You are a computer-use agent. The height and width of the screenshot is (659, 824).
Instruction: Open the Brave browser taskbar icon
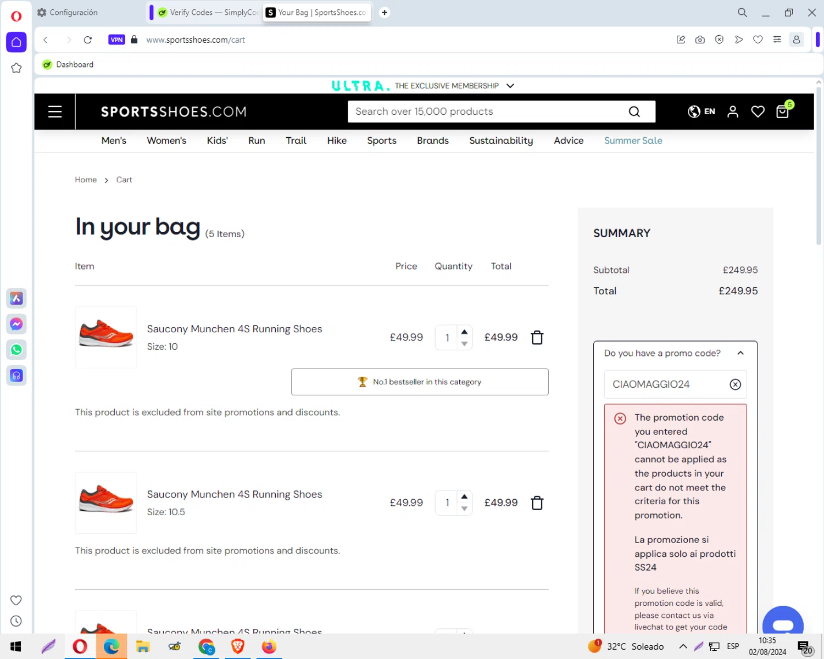(x=238, y=646)
